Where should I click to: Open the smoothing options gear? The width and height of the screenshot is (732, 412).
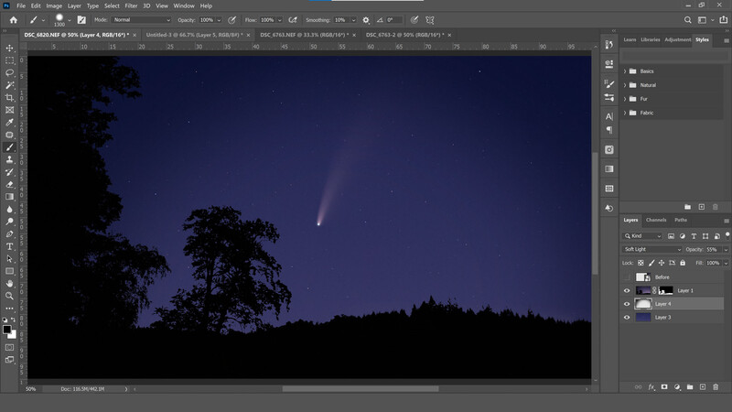366,20
